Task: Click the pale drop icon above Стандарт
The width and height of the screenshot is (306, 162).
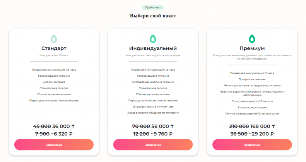Action: pos(54,39)
